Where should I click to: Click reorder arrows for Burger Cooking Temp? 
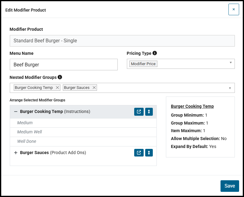point(149,112)
